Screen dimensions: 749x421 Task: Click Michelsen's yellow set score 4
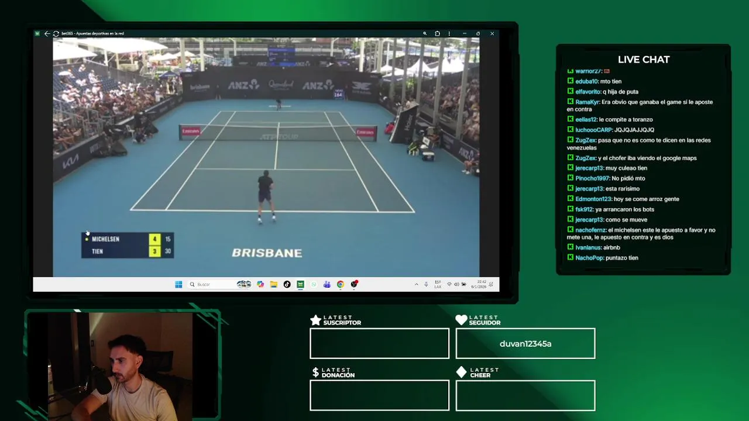[154, 239]
